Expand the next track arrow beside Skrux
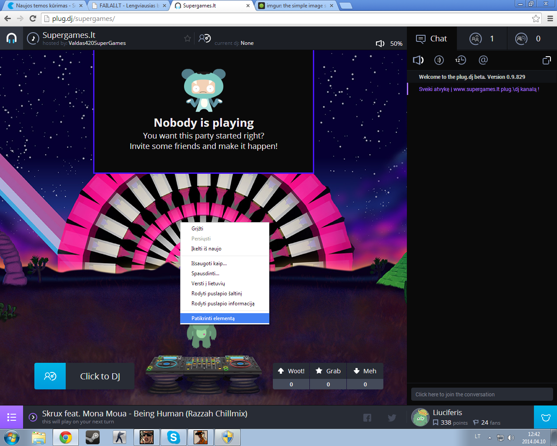 click(x=33, y=417)
